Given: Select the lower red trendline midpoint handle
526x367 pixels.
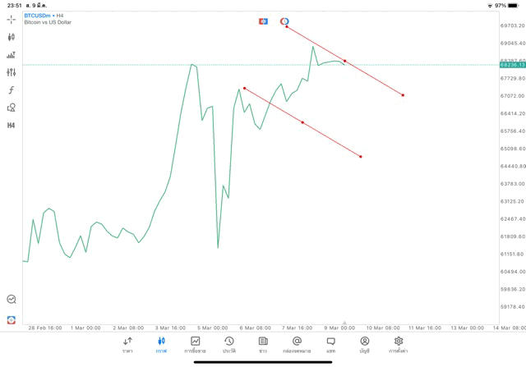Looking at the screenshot, I should tap(302, 122).
